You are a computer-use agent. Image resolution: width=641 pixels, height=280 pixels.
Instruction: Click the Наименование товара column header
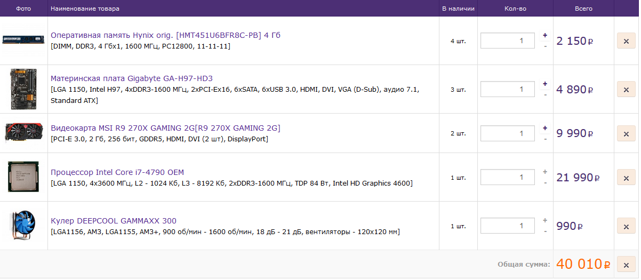[85, 9]
